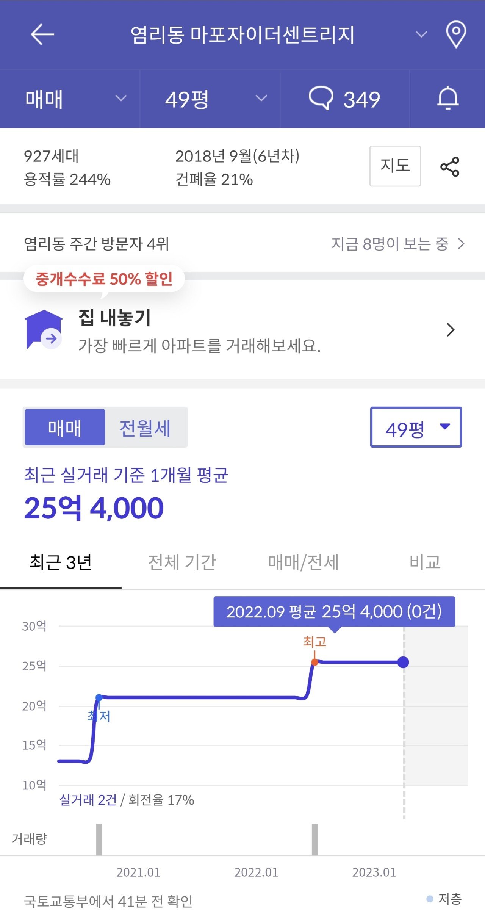Switch to the 전체 기간 tab
The height and width of the screenshot is (921, 485).
(182, 562)
